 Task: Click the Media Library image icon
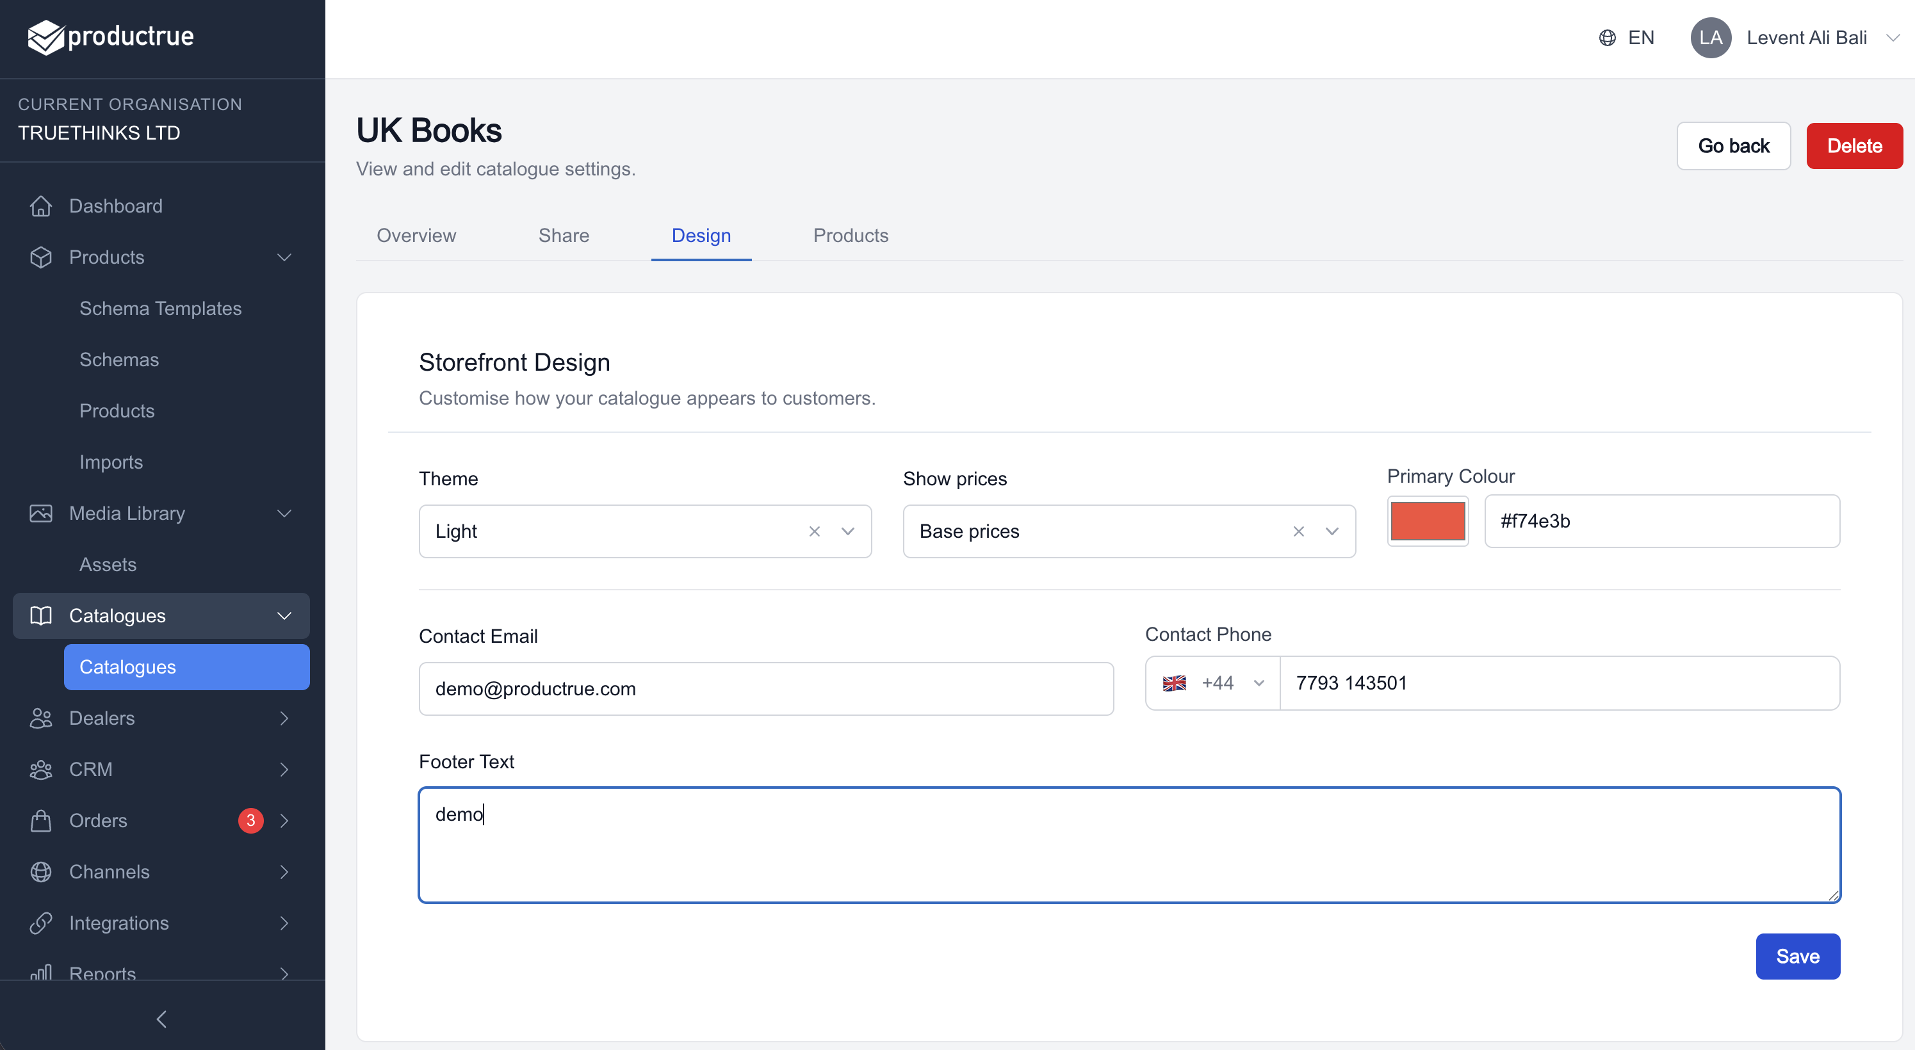click(x=41, y=513)
